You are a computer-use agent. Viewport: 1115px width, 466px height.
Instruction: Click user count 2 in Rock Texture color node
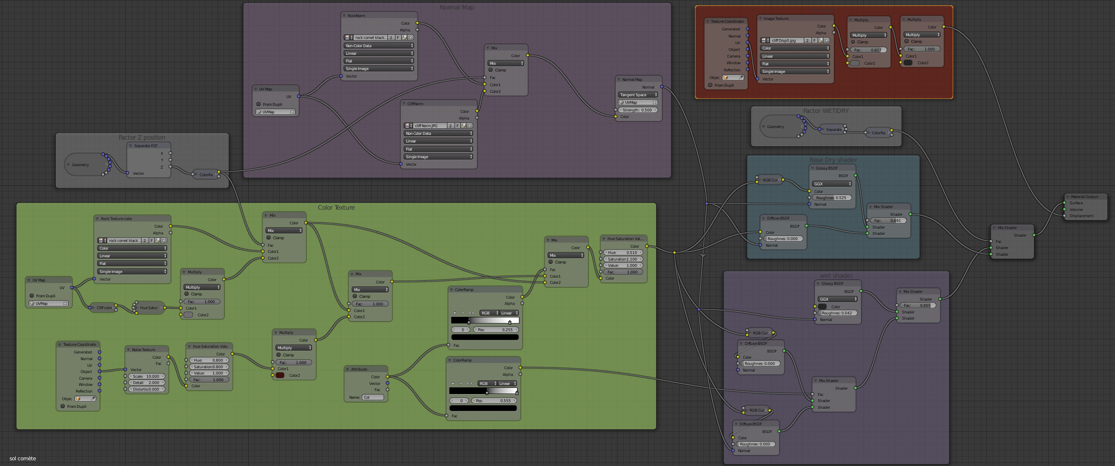[x=144, y=241]
